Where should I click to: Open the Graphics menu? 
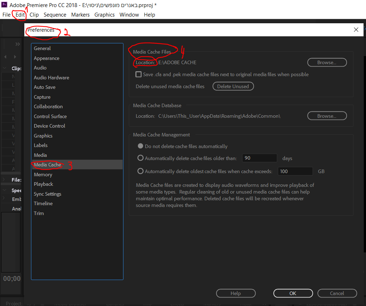point(104,15)
